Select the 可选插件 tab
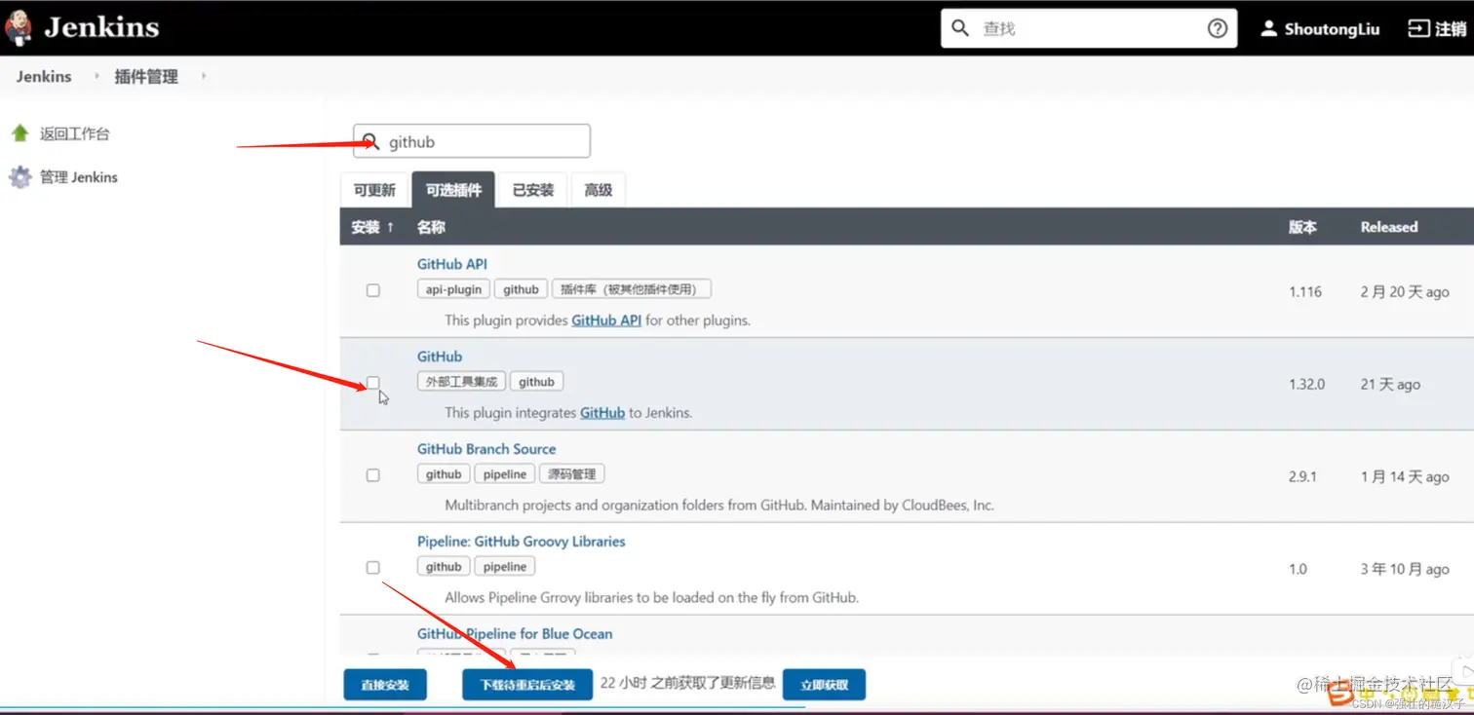 click(x=453, y=190)
